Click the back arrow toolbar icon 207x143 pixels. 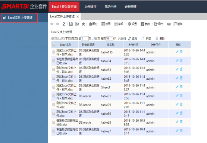[52, 24]
